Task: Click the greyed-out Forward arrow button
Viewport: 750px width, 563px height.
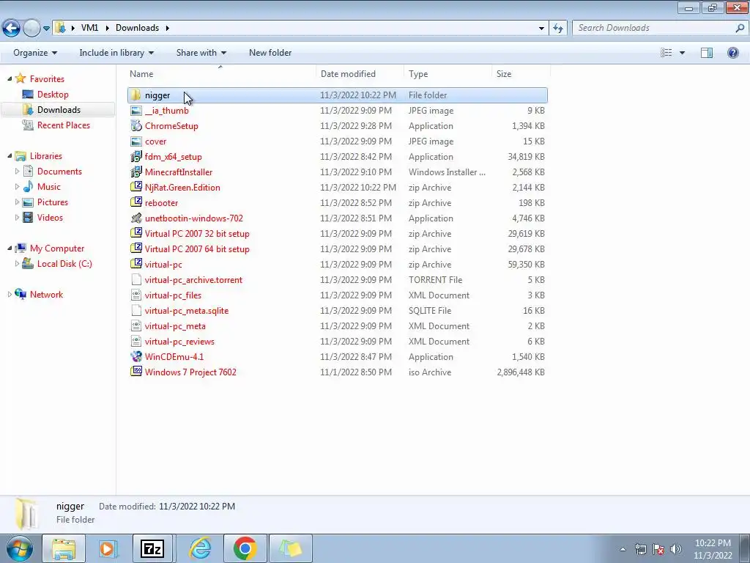Action: (x=31, y=29)
